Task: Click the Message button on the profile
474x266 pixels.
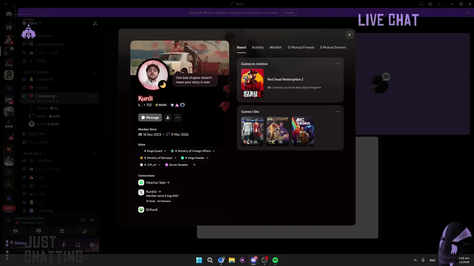Action: [x=150, y=117]
